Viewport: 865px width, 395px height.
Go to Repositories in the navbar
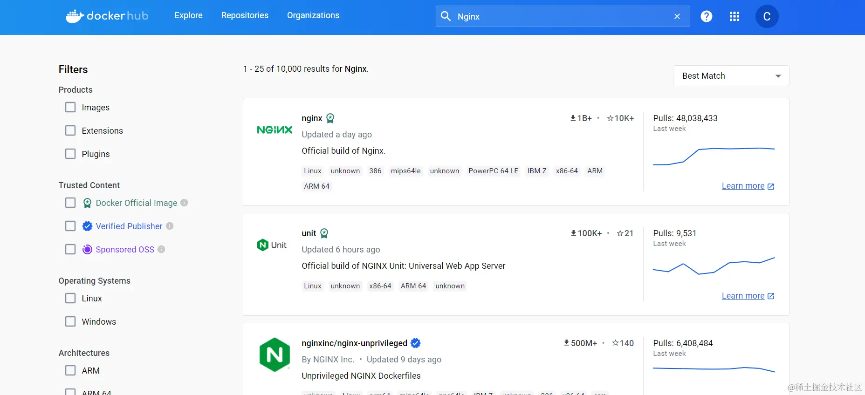point(245,15)
